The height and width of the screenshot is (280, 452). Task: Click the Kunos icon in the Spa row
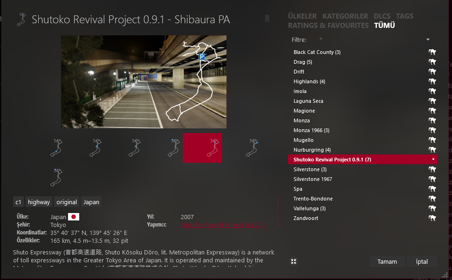point(432,189)
